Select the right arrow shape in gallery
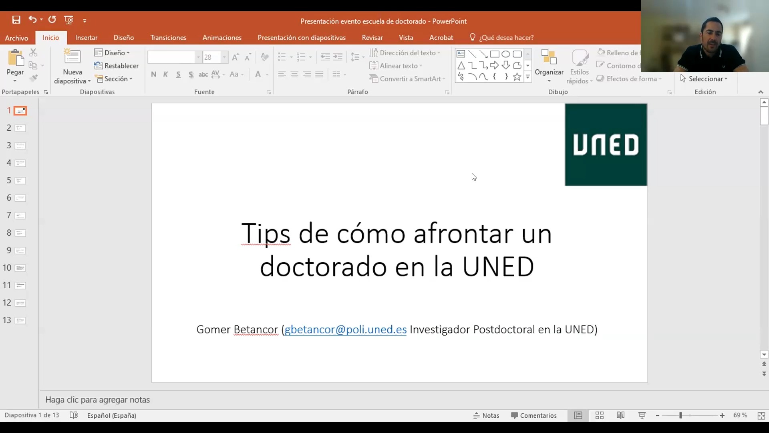769x433 pixels. click(x=495, y=65)
